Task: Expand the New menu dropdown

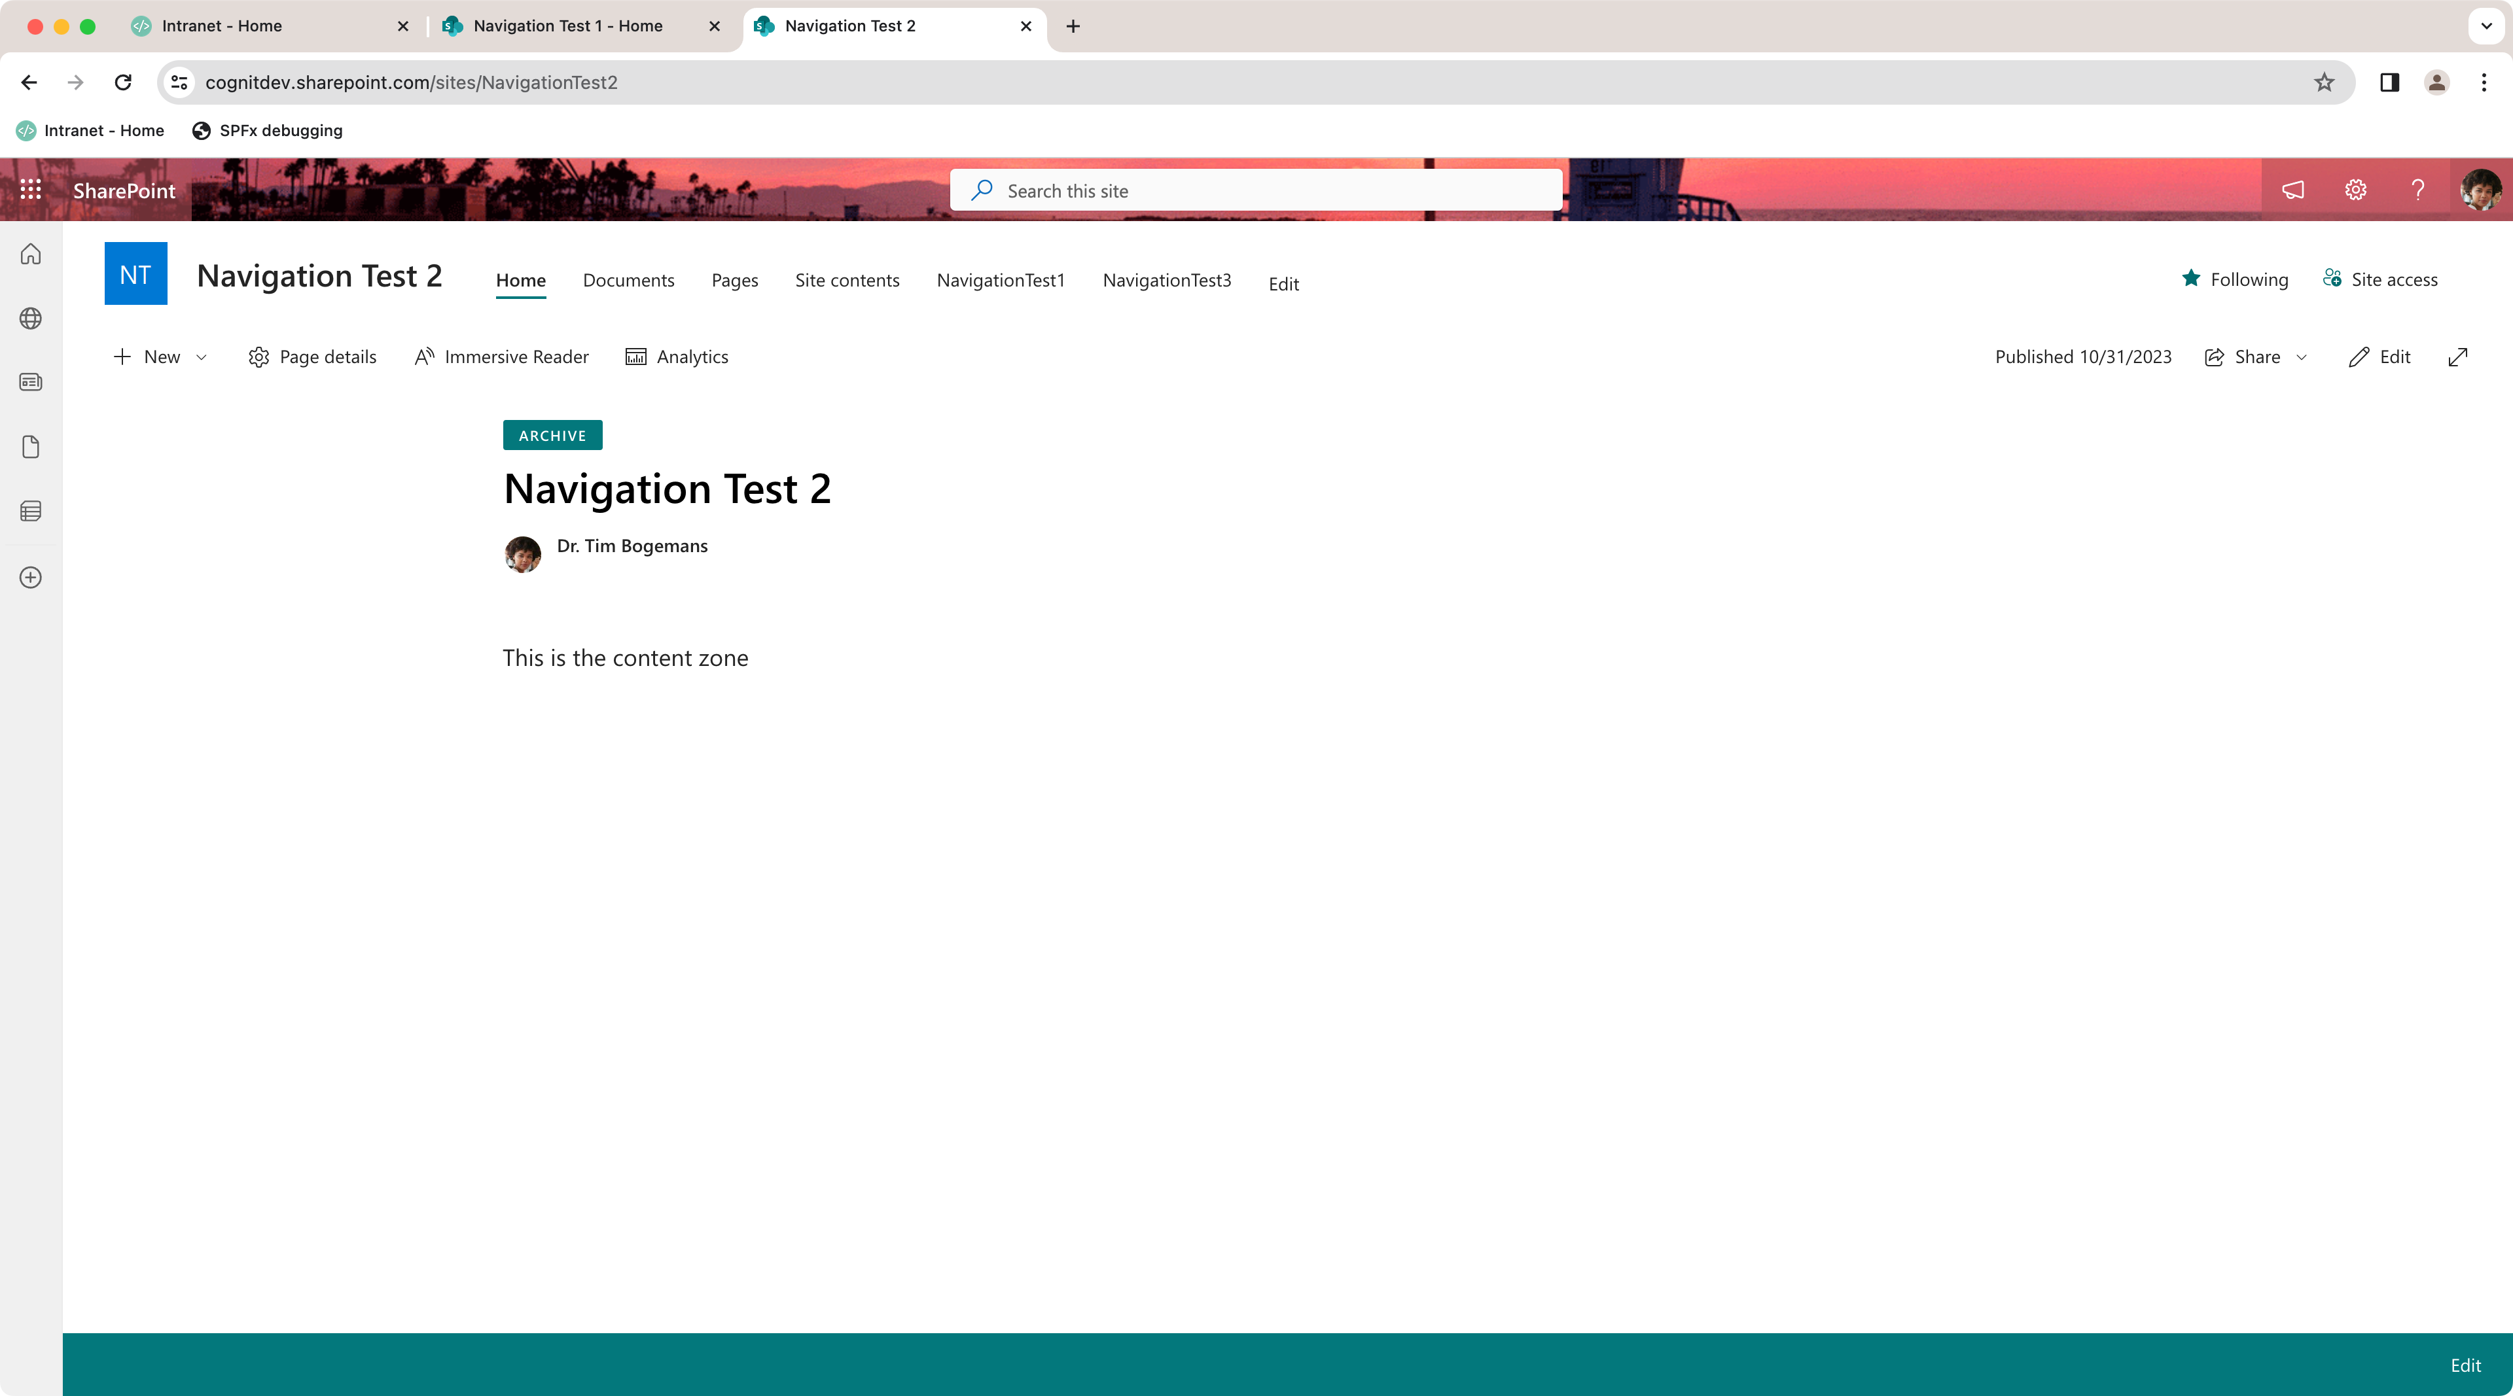Action: point(200,357)
